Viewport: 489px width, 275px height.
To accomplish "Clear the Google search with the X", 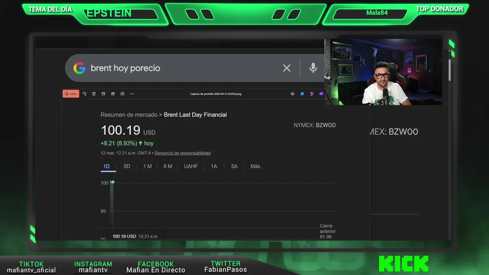I will tap(287, 68).
